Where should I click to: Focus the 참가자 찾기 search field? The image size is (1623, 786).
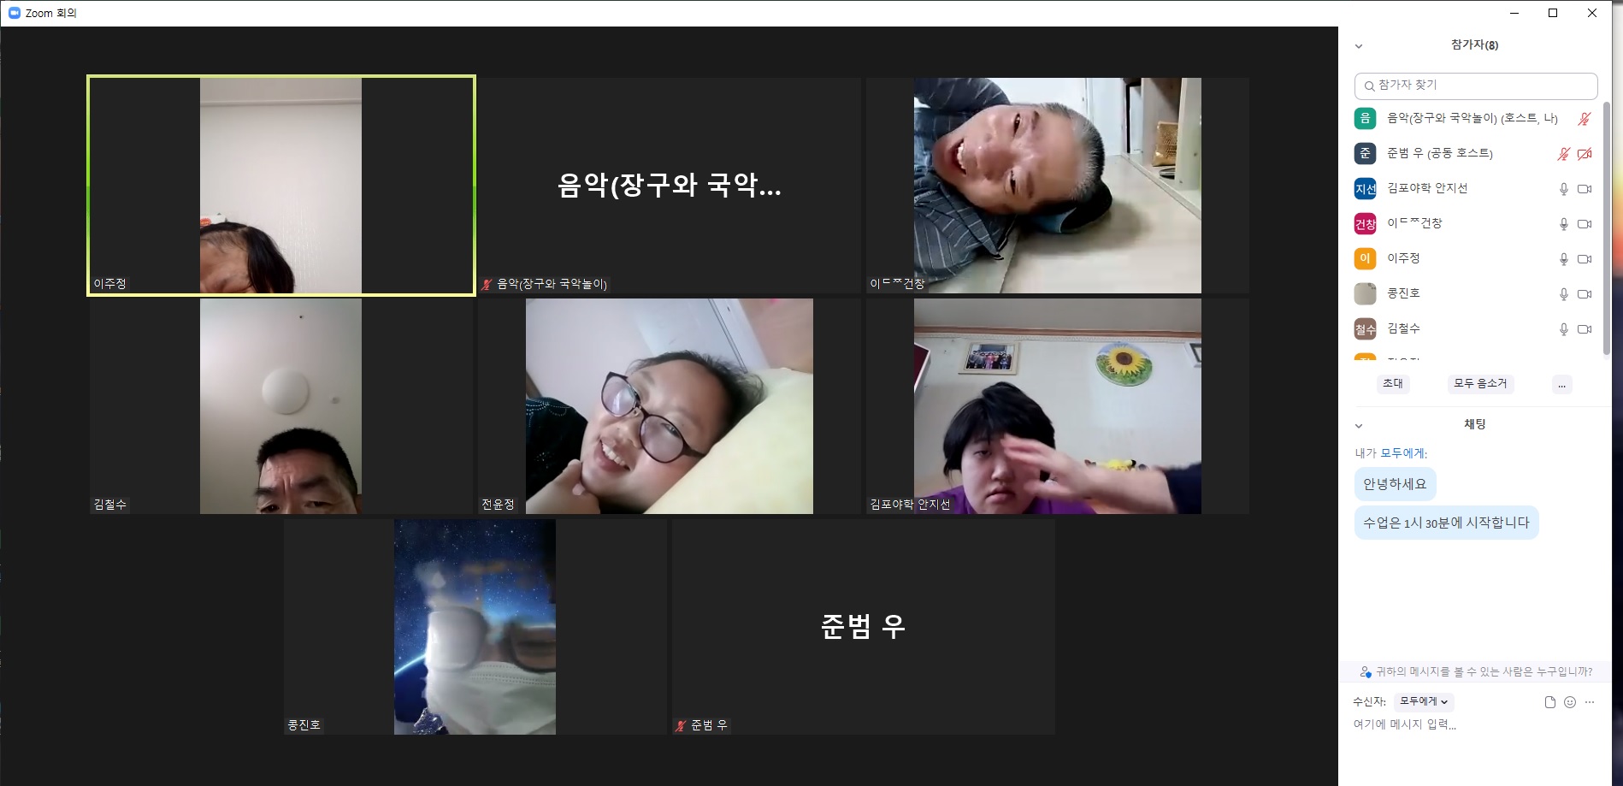pos(1476,86)
